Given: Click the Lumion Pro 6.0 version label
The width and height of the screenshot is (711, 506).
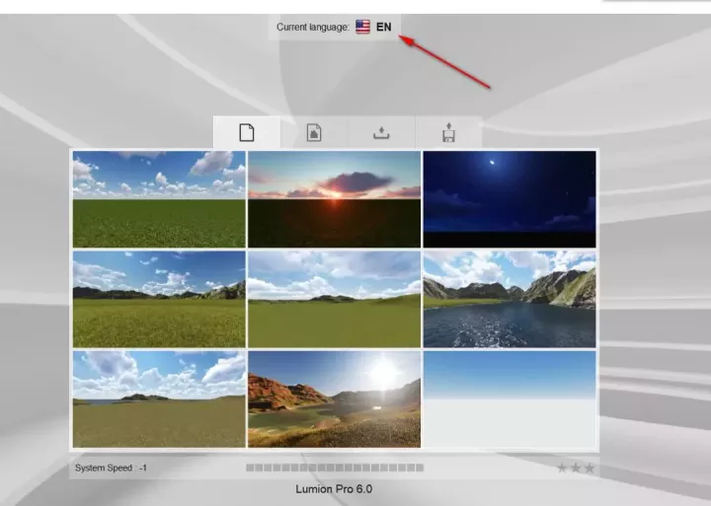Looking at the screenshot, I should (334, 488).
